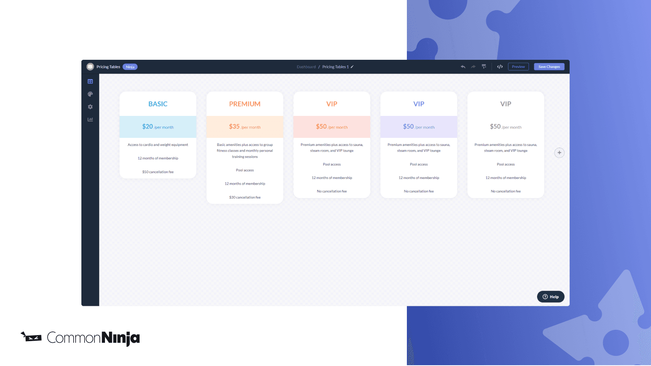Open the settings gear panel

(90, 107)
